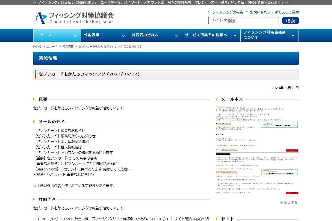Click the 緊急情報 blue heading banner

pos(166,58)
